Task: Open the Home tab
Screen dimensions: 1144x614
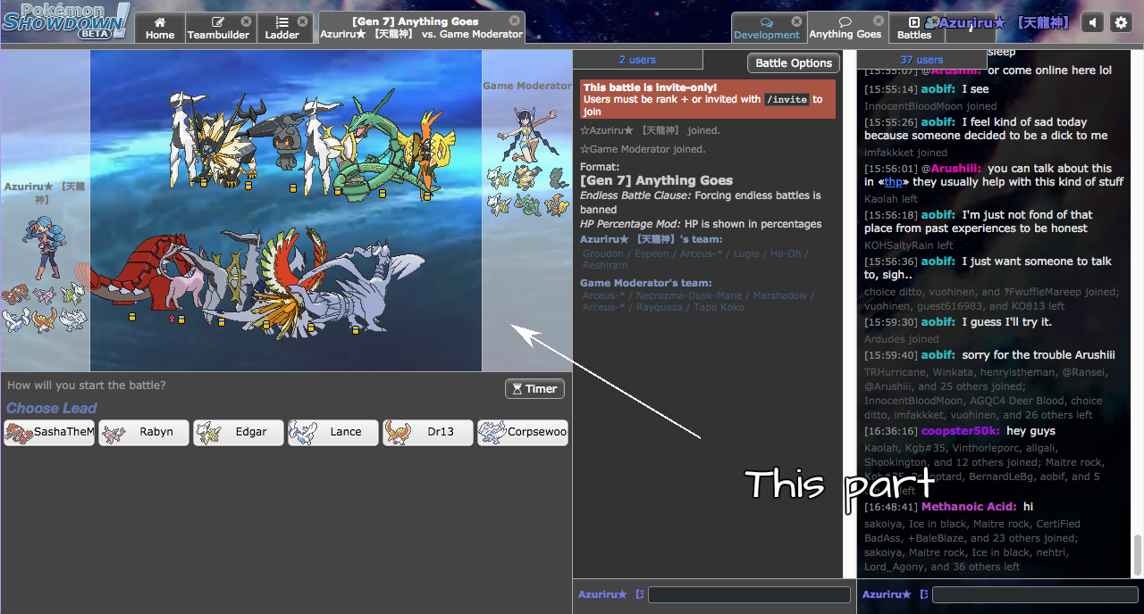Action: coord(160,28)
